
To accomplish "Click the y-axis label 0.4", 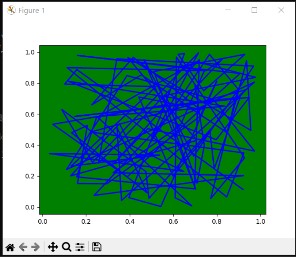I will point(30,145).
